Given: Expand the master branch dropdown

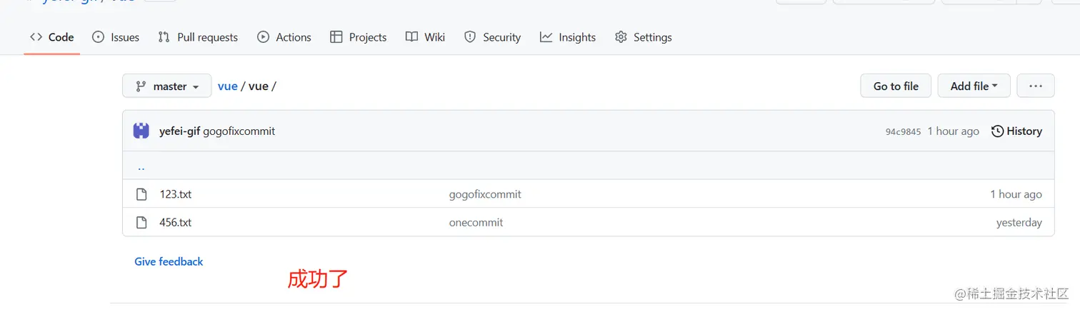Looking at the screenshot, I should [x=167, y=86].
